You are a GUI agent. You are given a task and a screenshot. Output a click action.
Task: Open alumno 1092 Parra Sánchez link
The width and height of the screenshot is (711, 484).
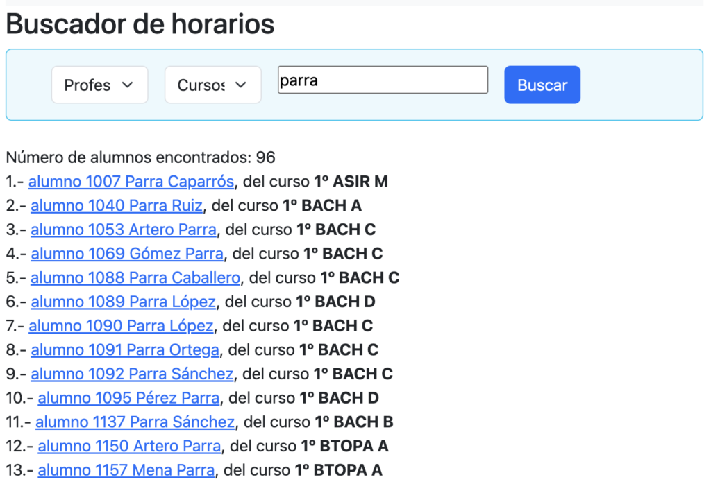point(132,374)
